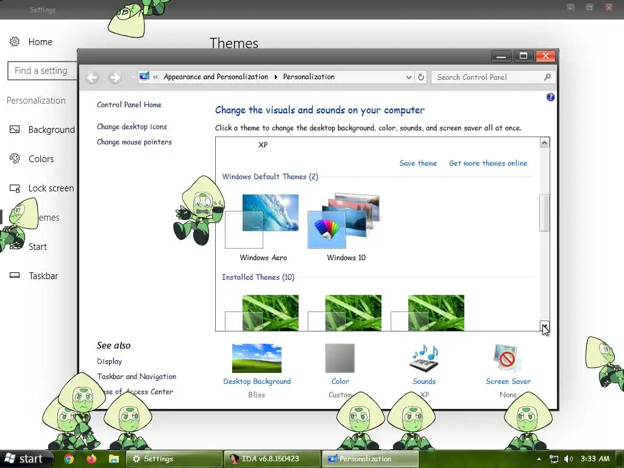624x468 pixels.
Task: Click Appearance and Personalization breadcrumb
Action: tap(216, 77)
